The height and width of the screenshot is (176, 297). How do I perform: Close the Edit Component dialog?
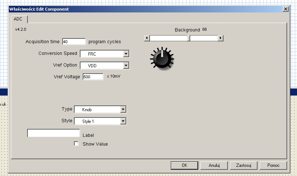pos(286,9)
